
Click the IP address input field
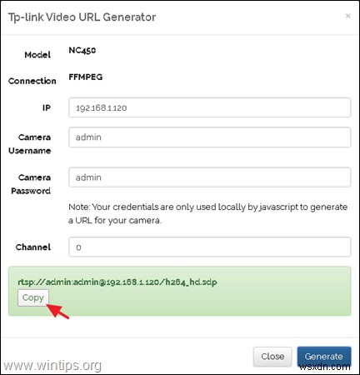tap(209, 107)
